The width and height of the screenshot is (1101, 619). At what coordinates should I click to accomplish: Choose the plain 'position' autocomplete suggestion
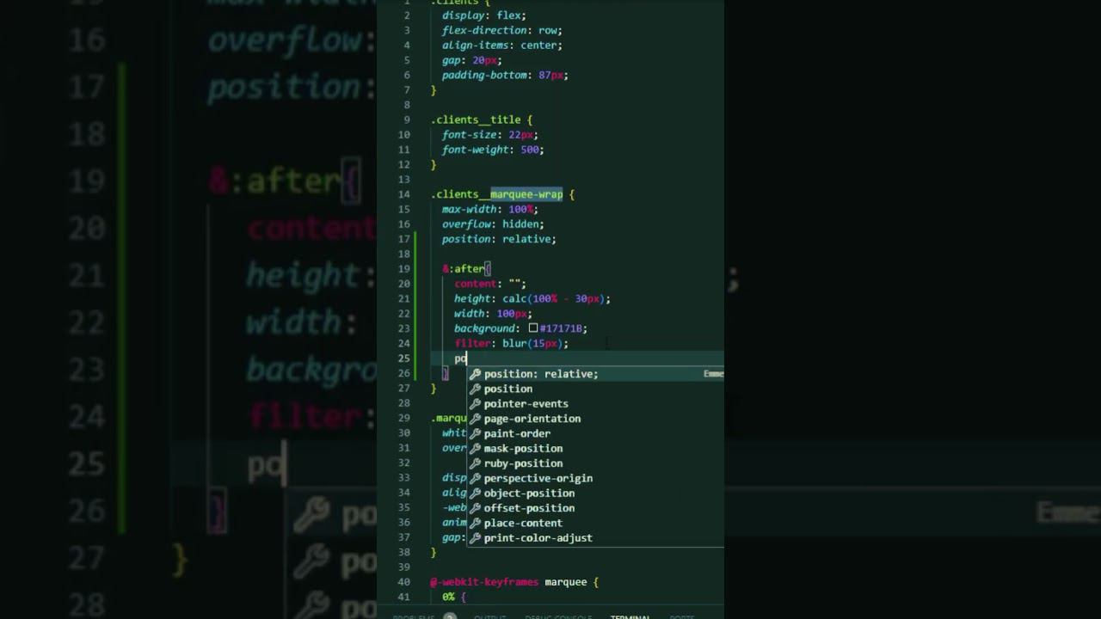(x=508, y=389)
